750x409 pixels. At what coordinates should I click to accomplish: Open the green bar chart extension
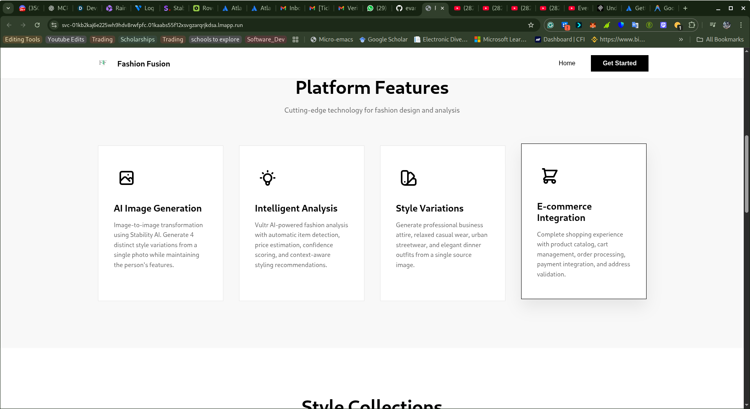pyautogui.click(x=607, y=25)
